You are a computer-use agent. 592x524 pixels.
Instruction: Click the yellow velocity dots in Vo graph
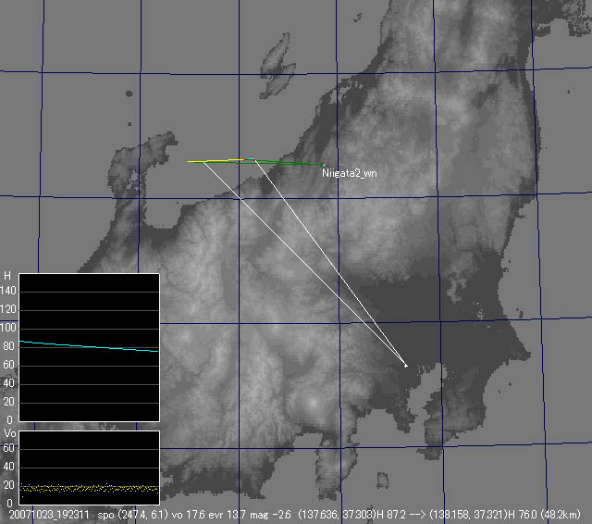coord(89,488)
